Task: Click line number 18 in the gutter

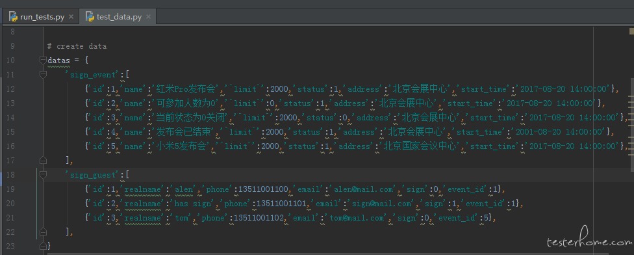Action: tap(10, 175)
